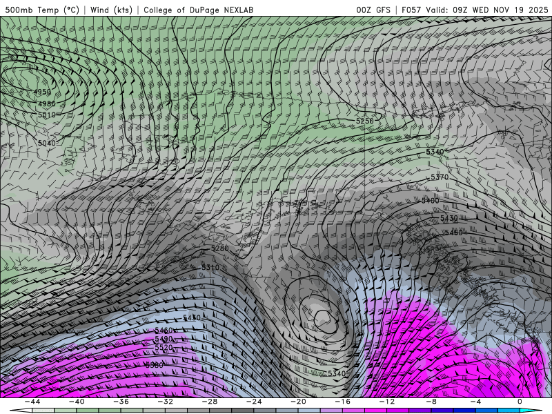552x414 pixels.
Task: Click the "F057" forecast hour text
Action: [411, 10]
